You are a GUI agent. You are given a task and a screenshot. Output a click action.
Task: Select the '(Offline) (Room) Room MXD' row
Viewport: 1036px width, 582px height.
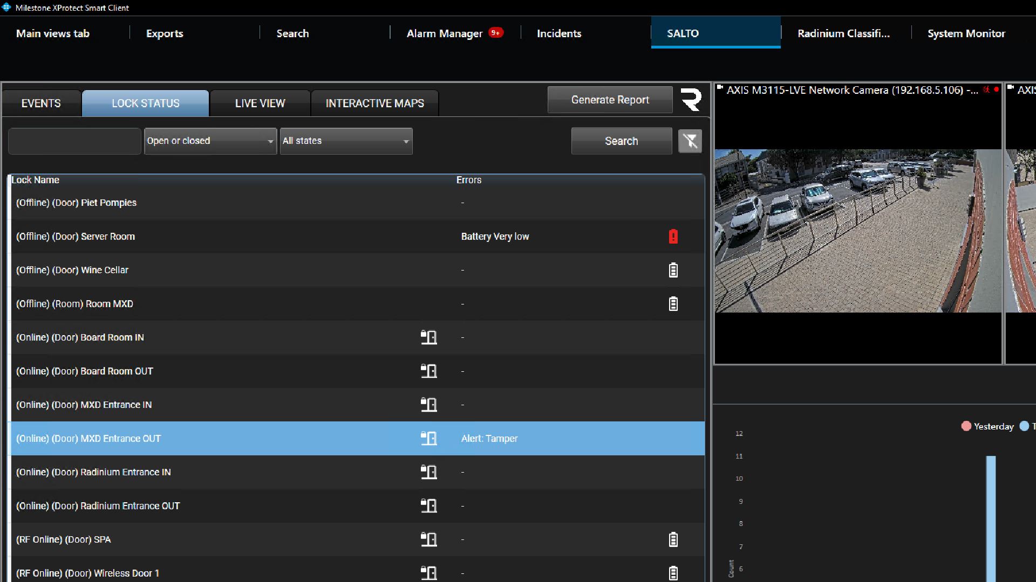(358, 303)
